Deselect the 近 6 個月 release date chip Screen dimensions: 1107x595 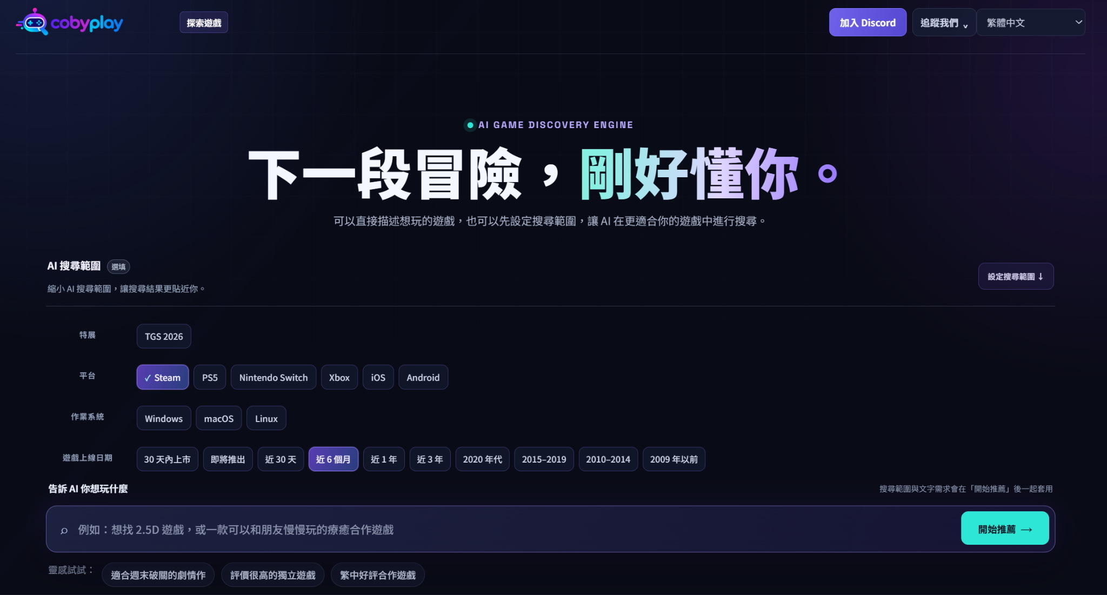point(334,459)
